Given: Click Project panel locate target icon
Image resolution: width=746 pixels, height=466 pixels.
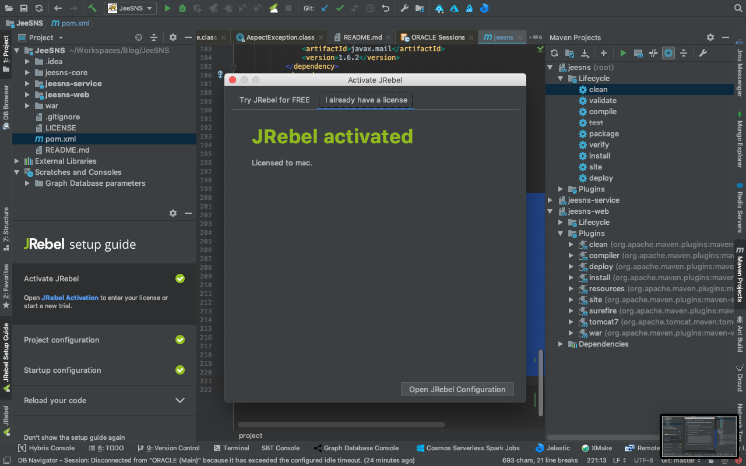Looking at the screenshot, I should (x=139, y=37).
